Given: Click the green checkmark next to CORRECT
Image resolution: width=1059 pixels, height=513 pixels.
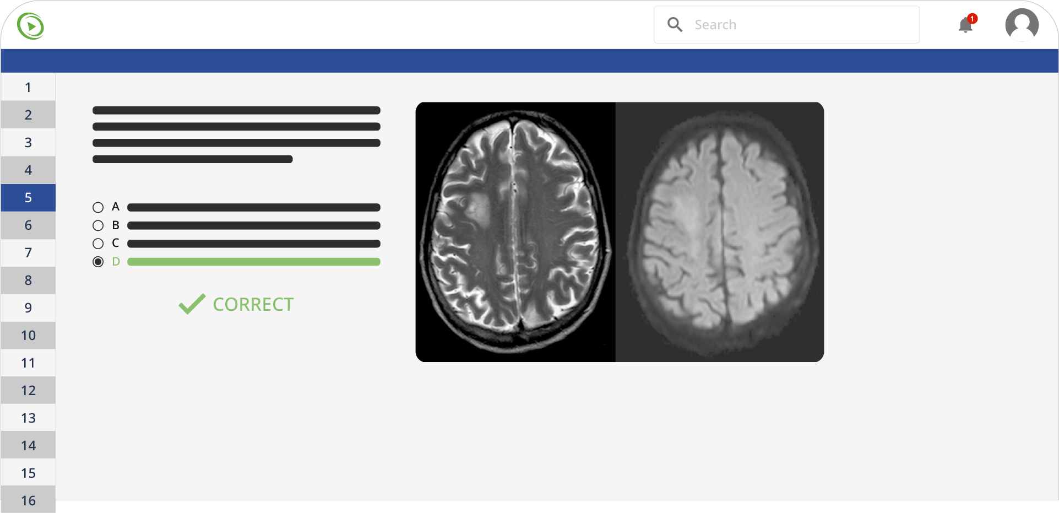Looking at the screenshot, I should pos(191,303).
